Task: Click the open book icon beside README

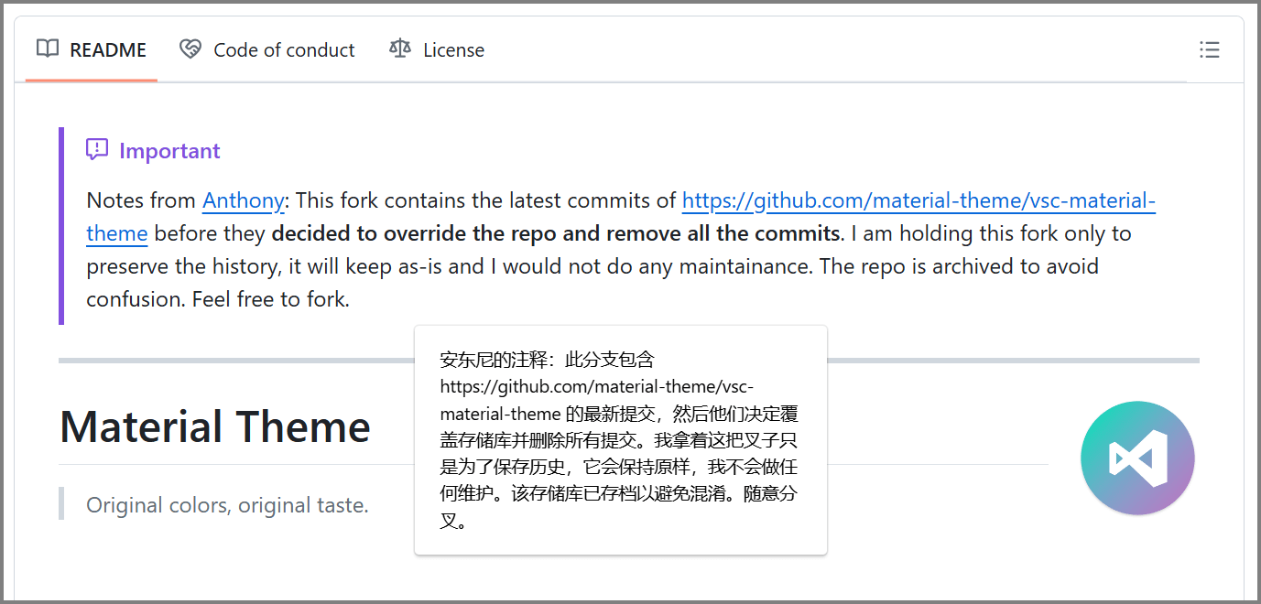Action: pos(47,49)
